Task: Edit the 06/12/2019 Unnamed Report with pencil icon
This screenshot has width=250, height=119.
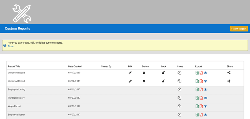Action: tap(130, 81)
